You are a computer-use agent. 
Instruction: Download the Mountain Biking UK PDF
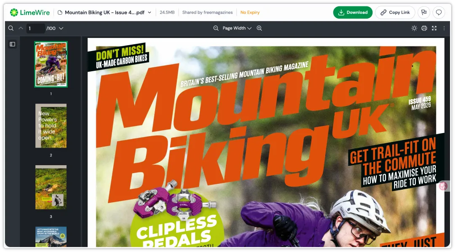(x=353, y=13)
